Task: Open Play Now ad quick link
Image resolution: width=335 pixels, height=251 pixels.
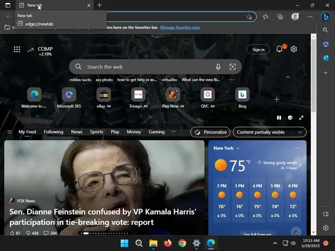Action: tap(173, 98)
